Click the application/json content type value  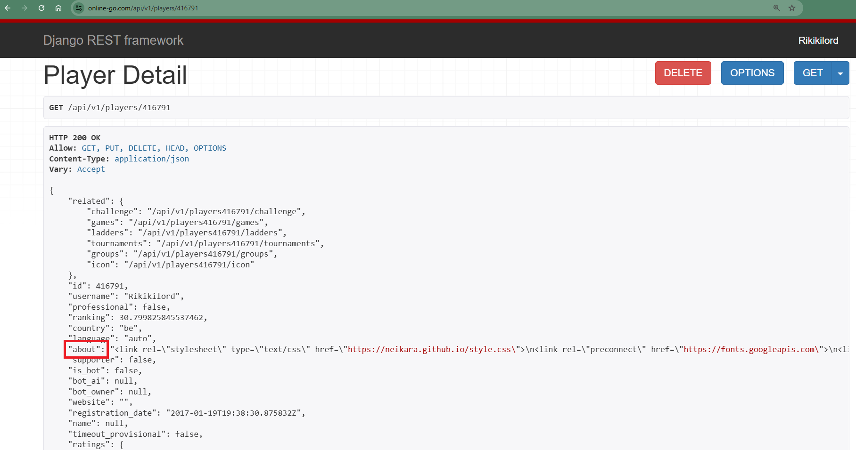coord(152,159)
